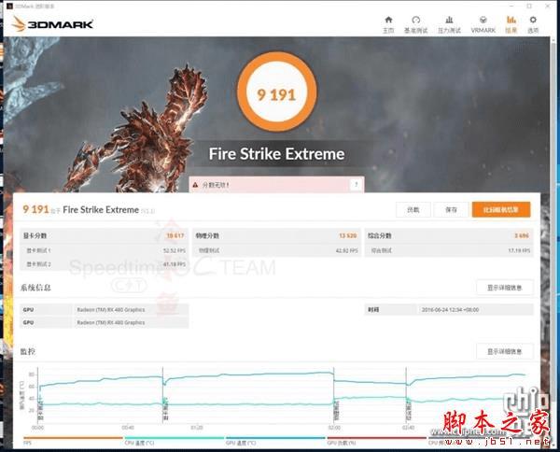
Task: Click the warning triangle in the invalid score banner
Action: click(195, 185)
